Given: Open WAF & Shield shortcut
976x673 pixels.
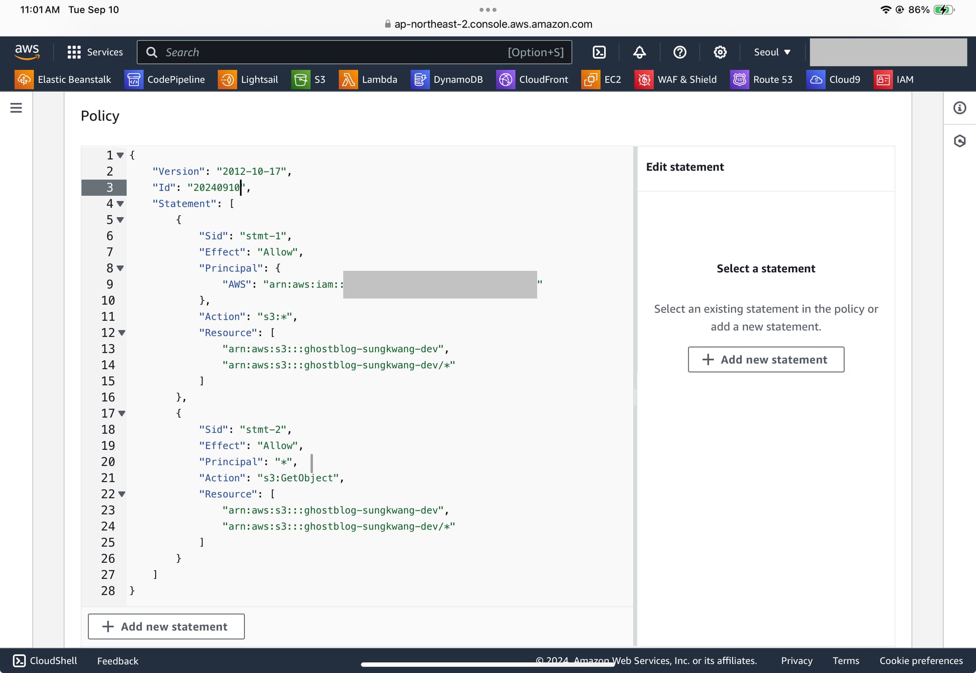Looking at the screenshot, I should point(676,80).
